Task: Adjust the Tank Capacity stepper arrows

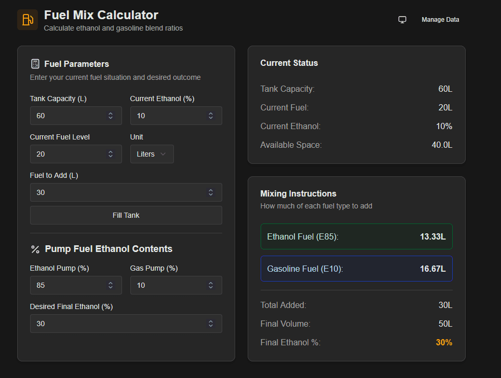Action: pos(111,116)
